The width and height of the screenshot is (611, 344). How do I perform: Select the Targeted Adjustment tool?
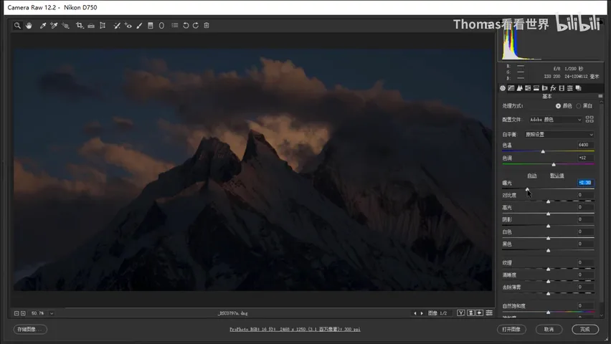[x=65, y=25]
